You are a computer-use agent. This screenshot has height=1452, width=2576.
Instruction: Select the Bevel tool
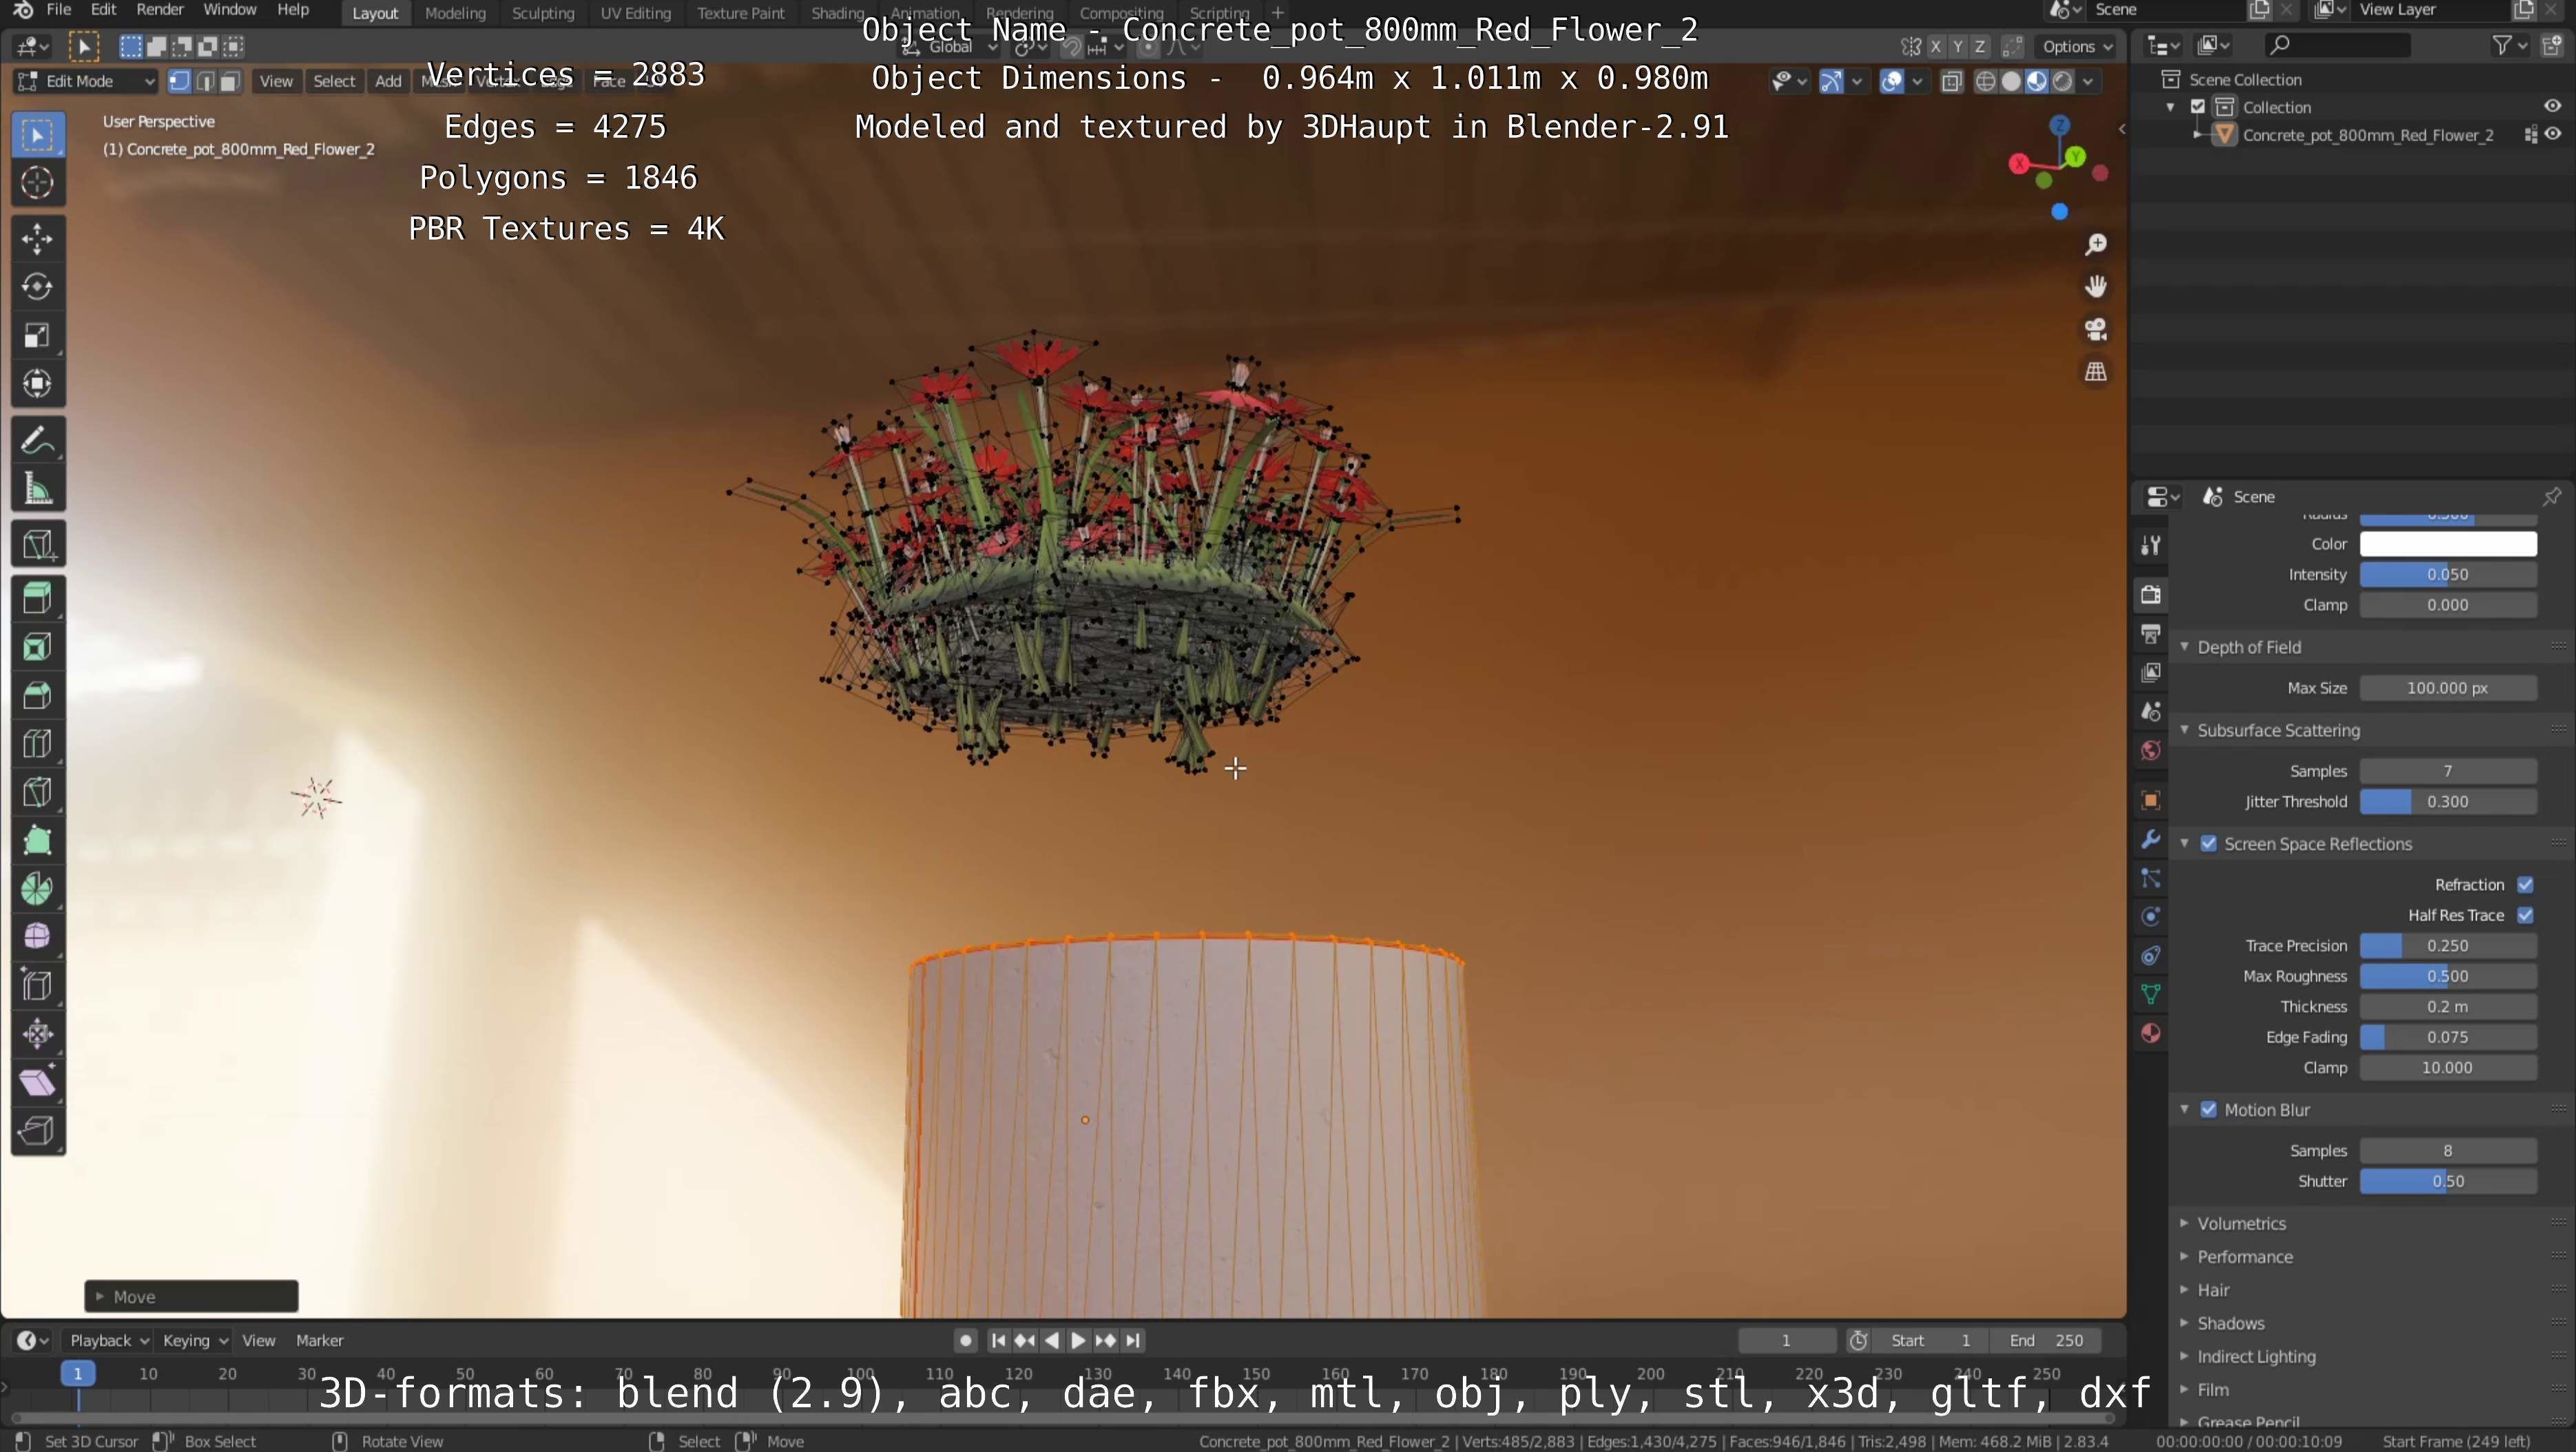[x=38, y=695]
